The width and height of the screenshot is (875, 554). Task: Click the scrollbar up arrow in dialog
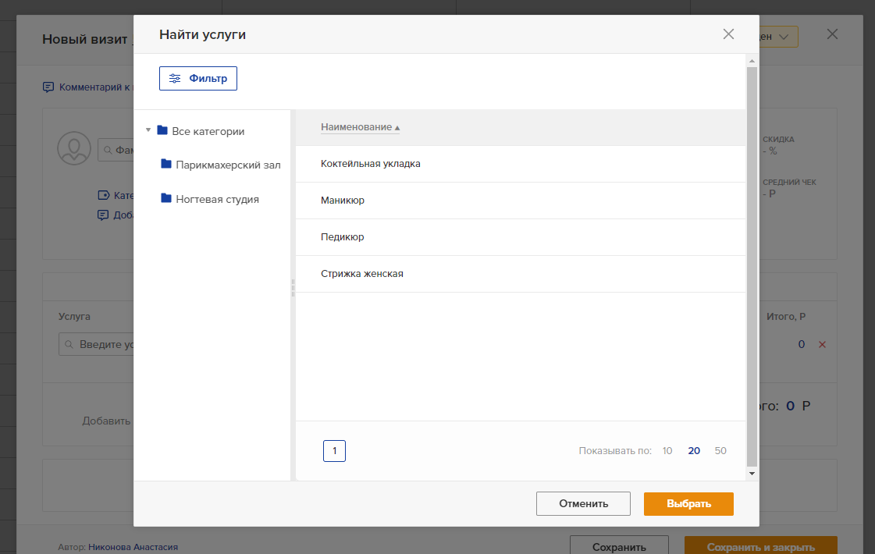tap(752, 61)
